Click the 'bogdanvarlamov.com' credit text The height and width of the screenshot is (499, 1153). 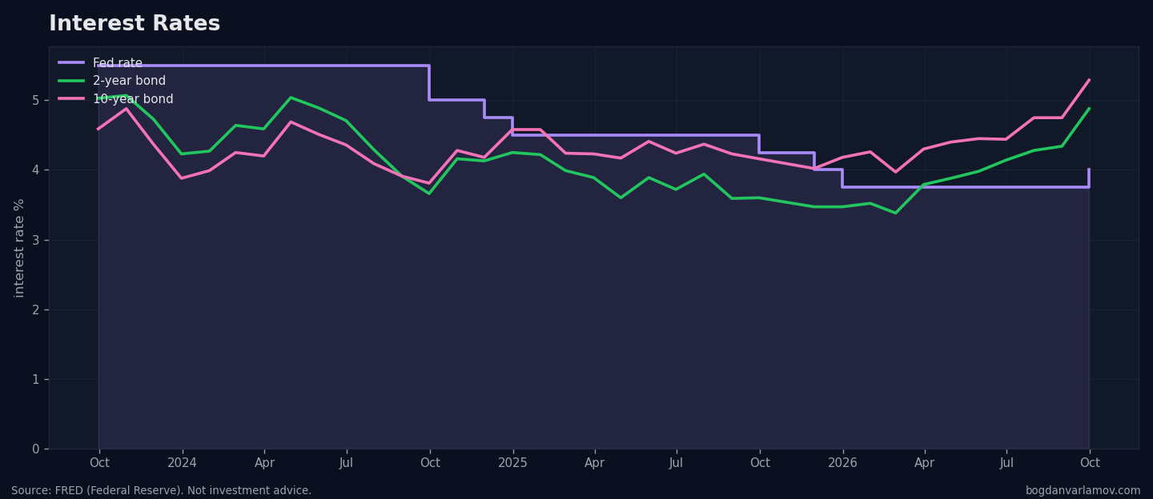(1083, 491)
